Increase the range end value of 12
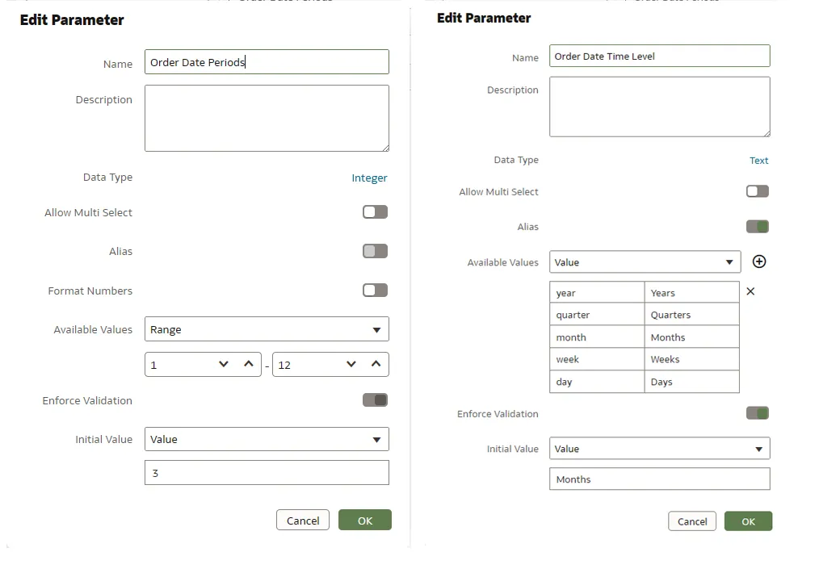Screen dimensions: 815x573 (376, 365)
